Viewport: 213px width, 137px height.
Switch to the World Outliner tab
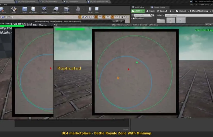point(138,7)
